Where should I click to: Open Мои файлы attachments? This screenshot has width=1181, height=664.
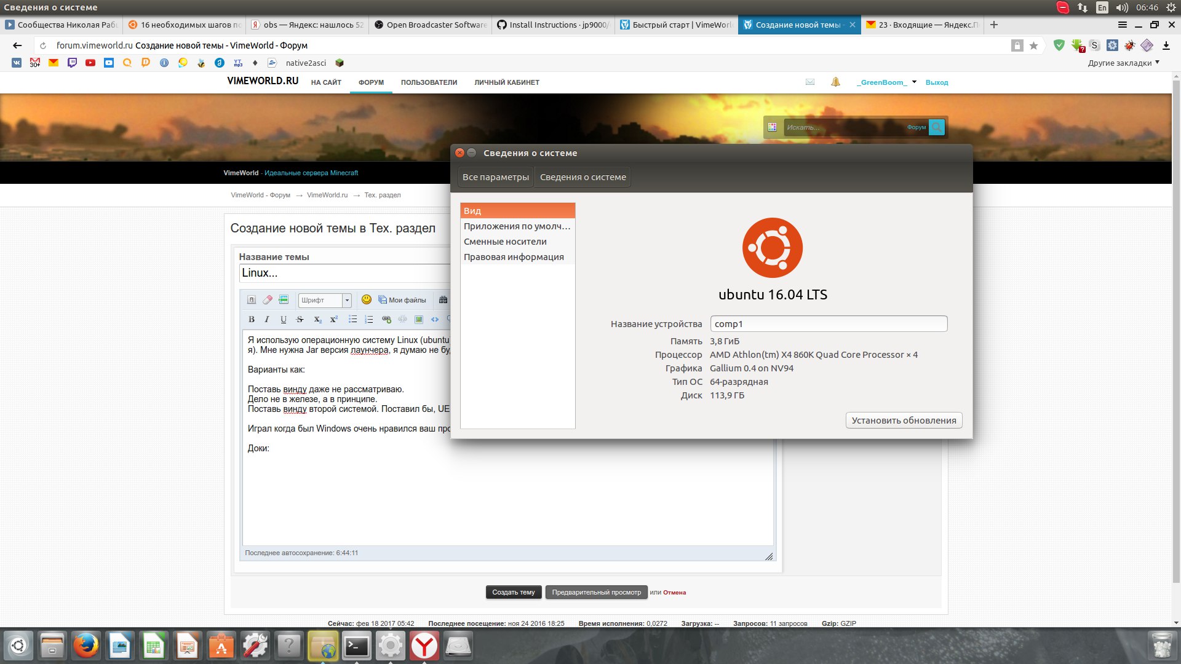pos(402,300)
